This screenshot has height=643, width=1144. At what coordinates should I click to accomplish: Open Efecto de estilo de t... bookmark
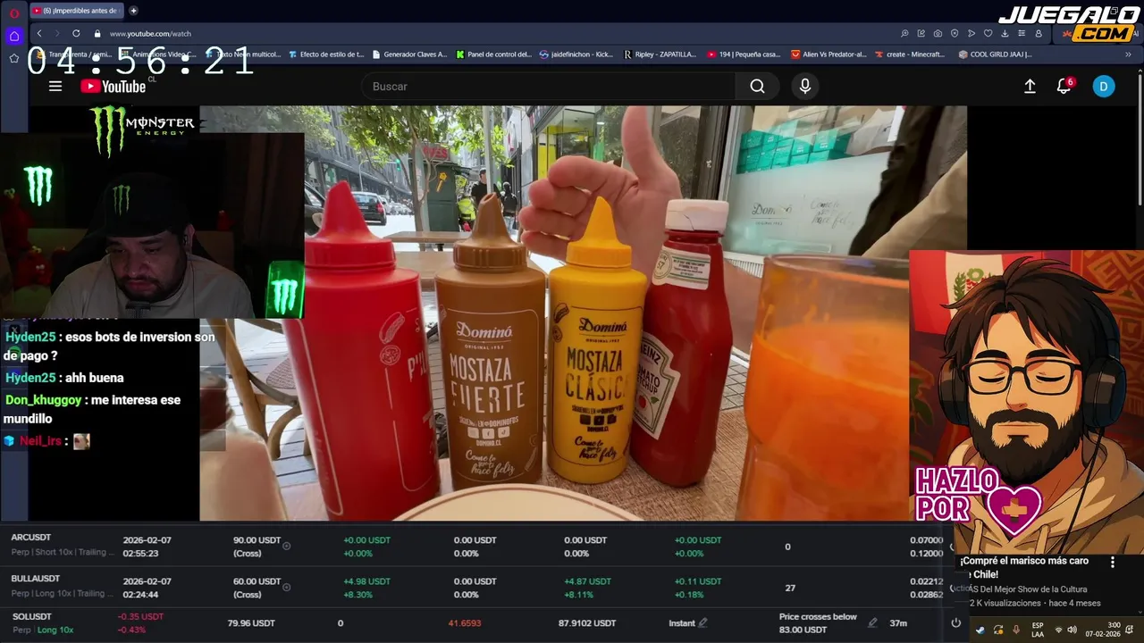pos(326,54)
